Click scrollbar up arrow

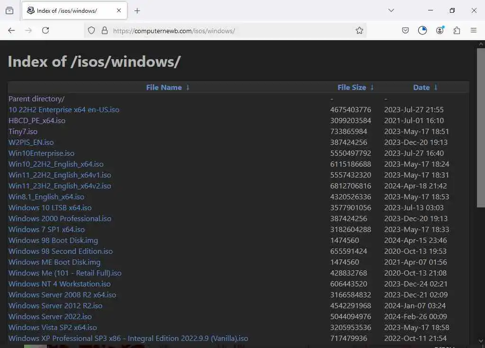[x=481, y=44]
